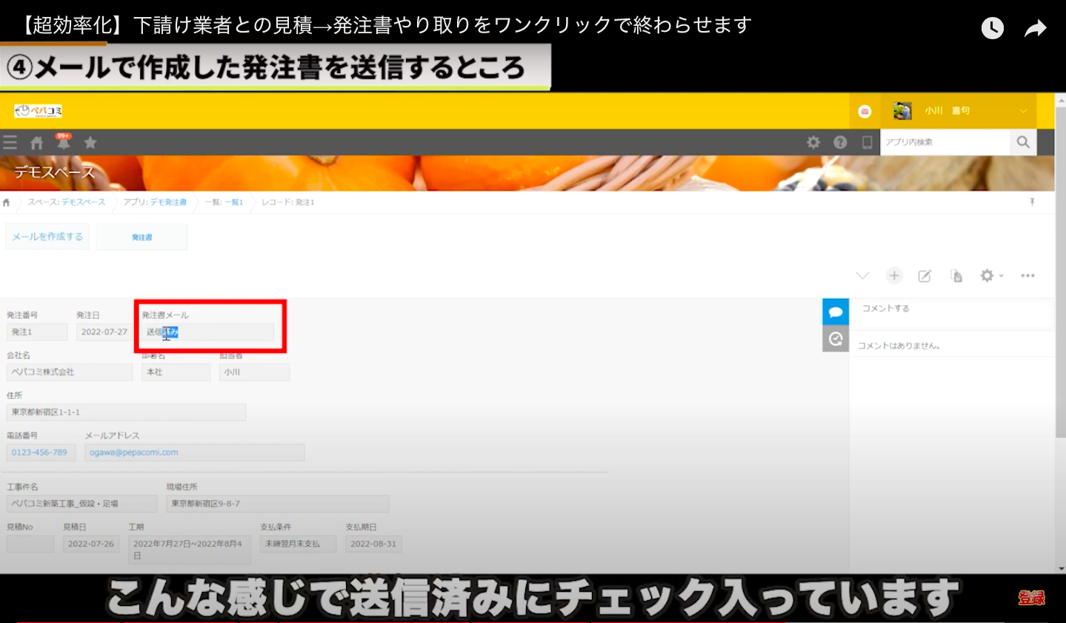
Task: Click the 発注書 button
Action: [x=141, y=237]
